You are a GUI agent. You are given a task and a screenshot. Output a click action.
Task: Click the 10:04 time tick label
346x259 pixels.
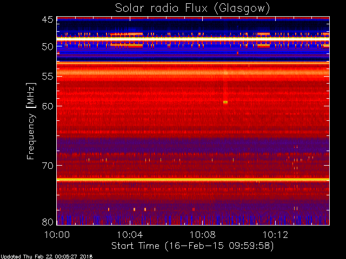130,235
